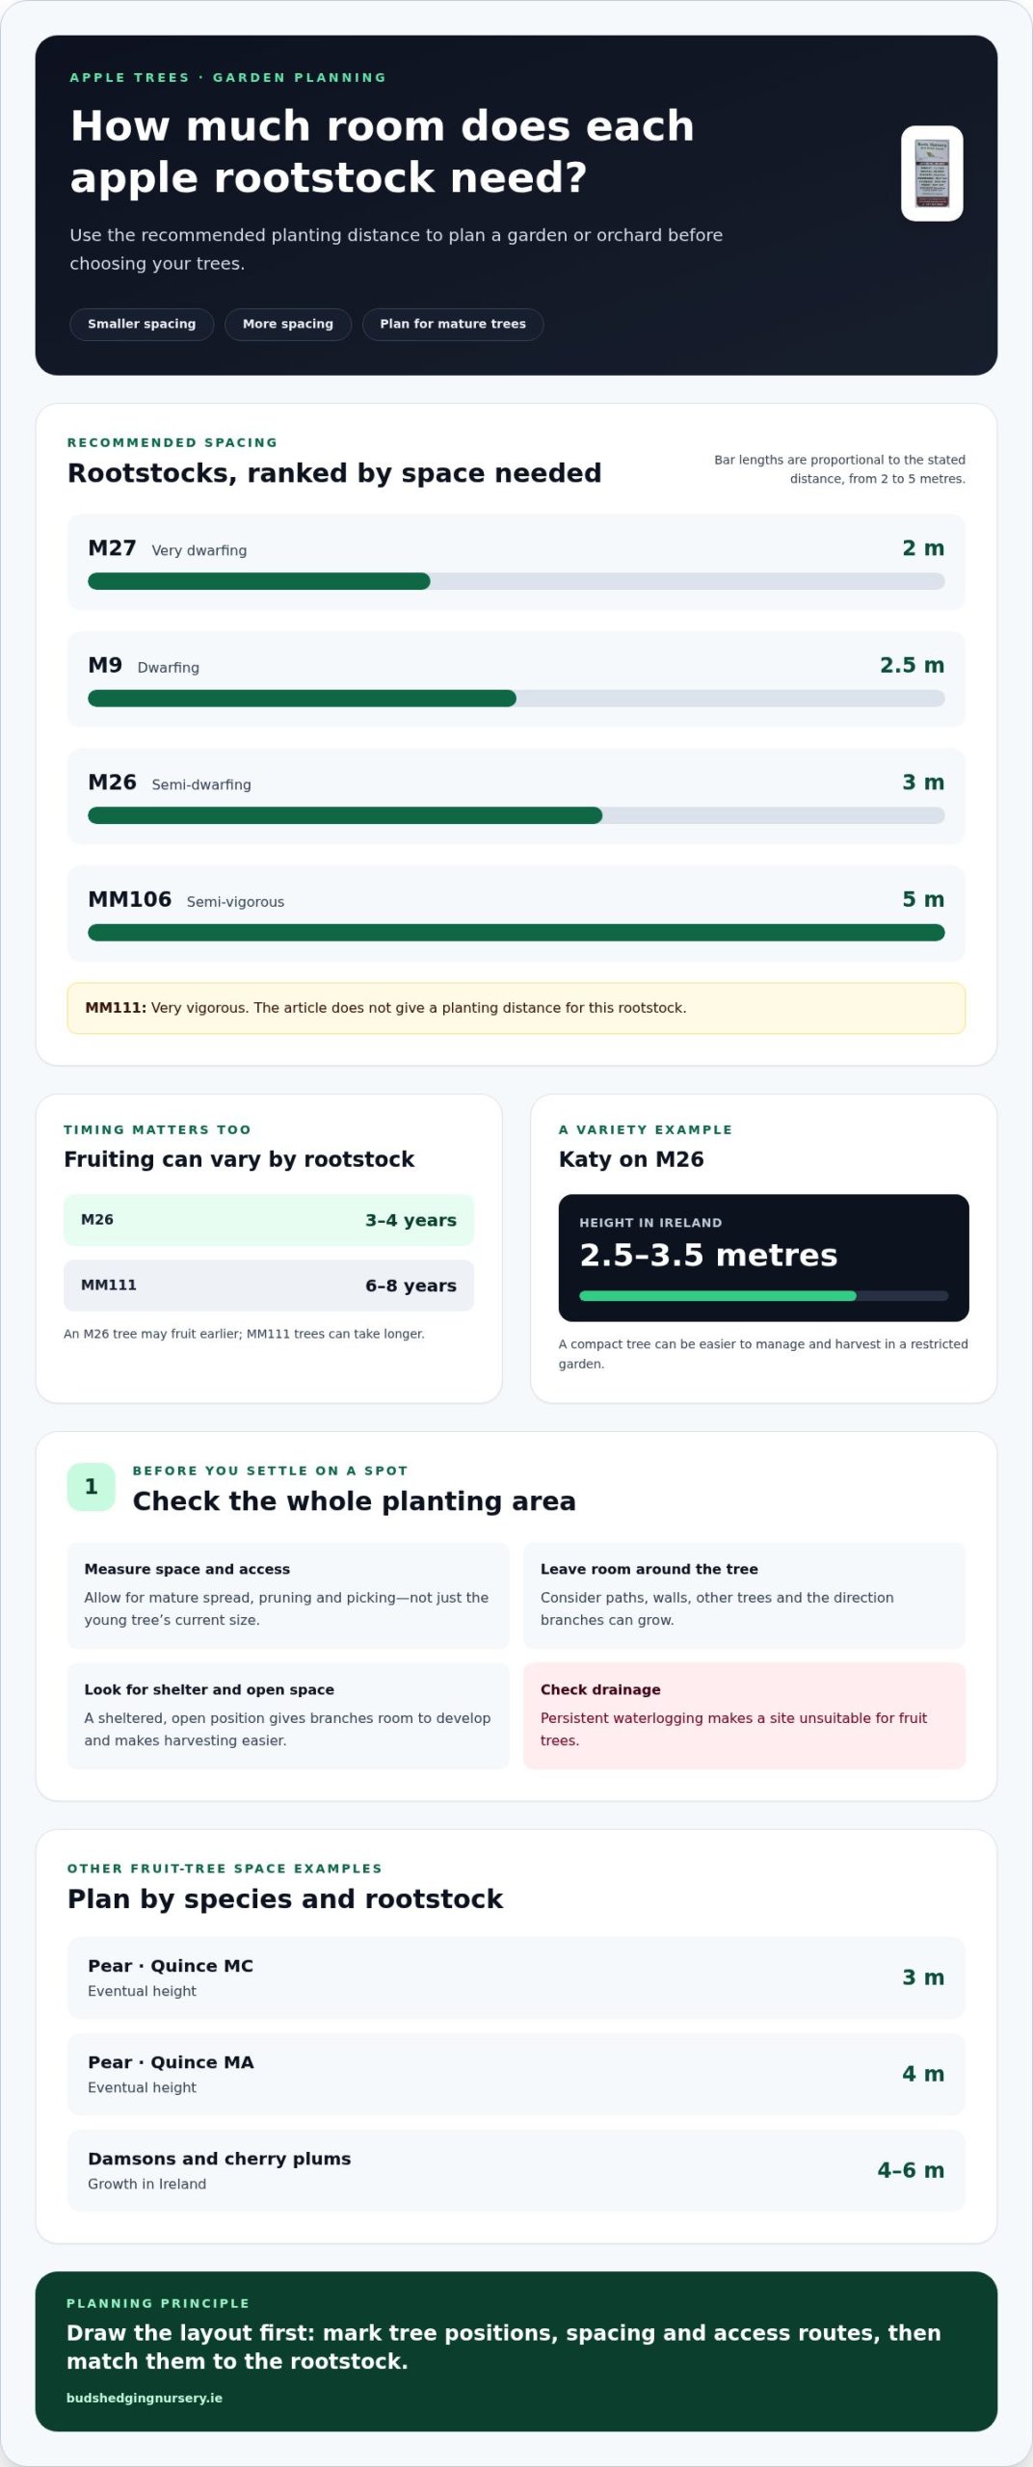Screen dimensions: 1033x2467
Task: Select the MM111 6–8 years row
Action: [x=269, y=1286]
